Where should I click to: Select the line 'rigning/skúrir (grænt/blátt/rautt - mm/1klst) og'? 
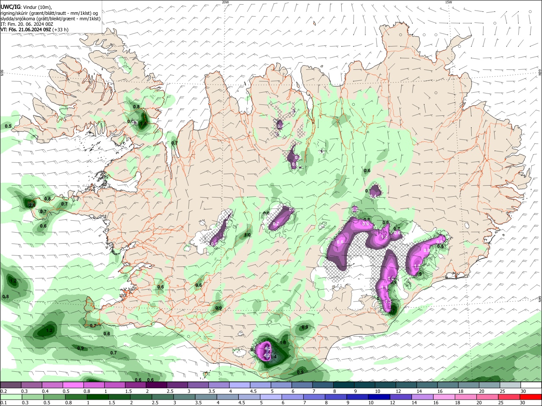click(x=49, y=13)
